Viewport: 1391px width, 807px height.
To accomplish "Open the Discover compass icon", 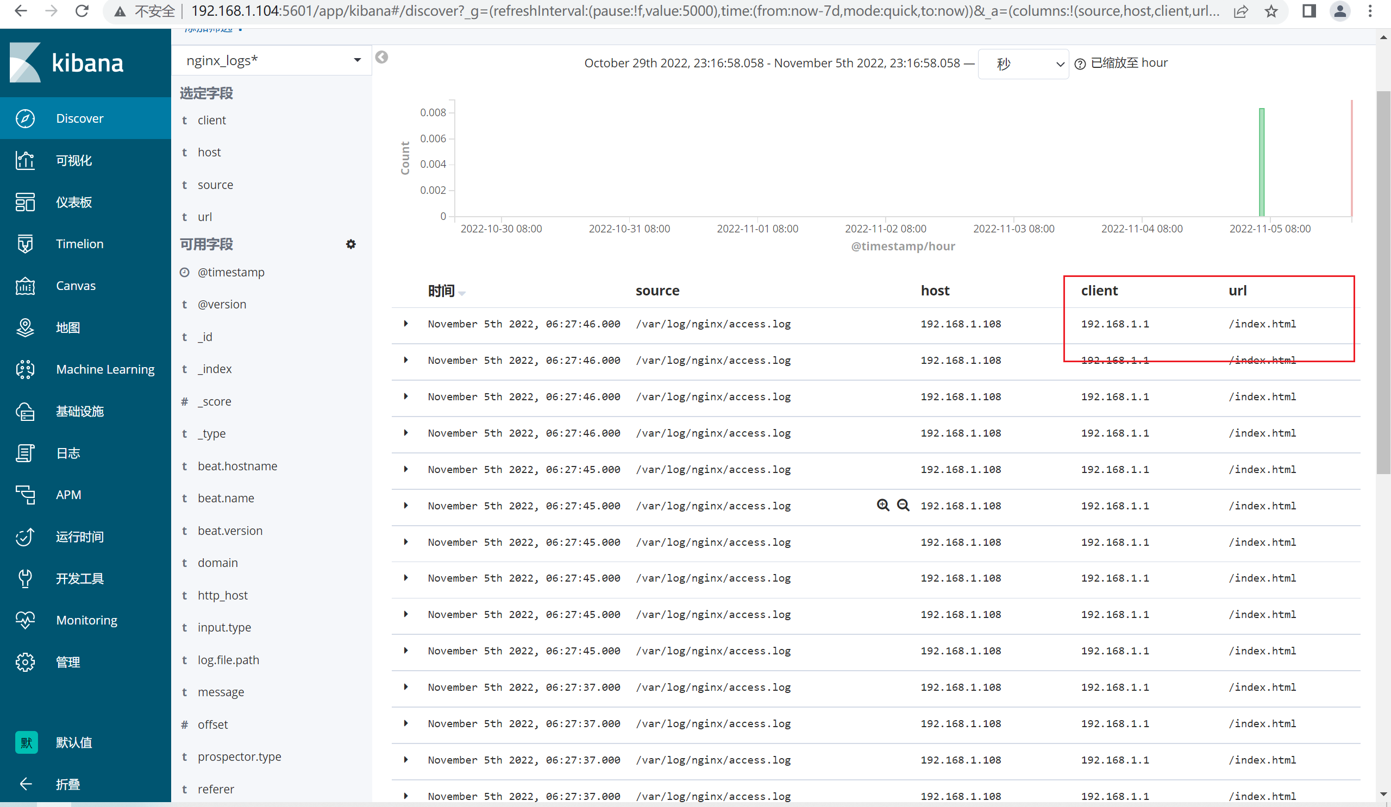I will pyautogui.click(x=26, y=118).
